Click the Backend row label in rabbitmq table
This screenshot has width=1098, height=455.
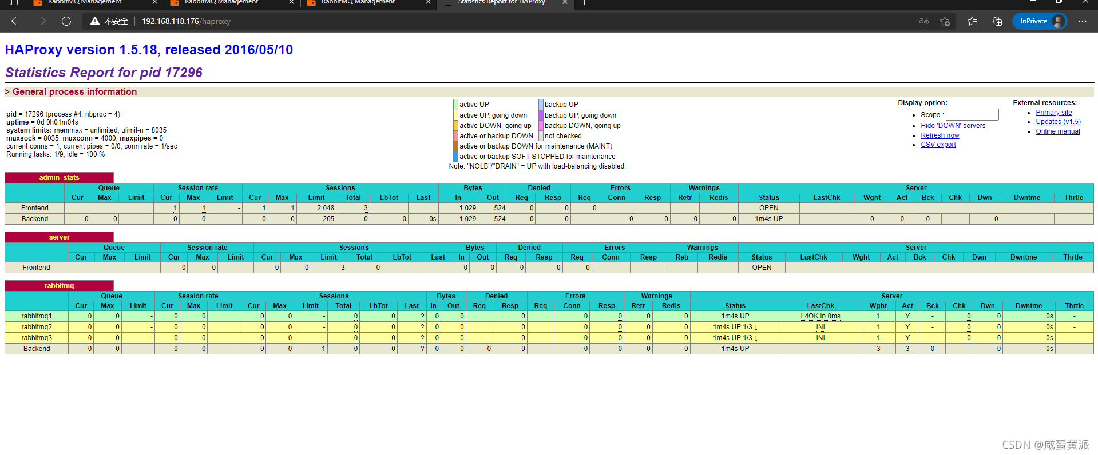(x=37, y=349)
